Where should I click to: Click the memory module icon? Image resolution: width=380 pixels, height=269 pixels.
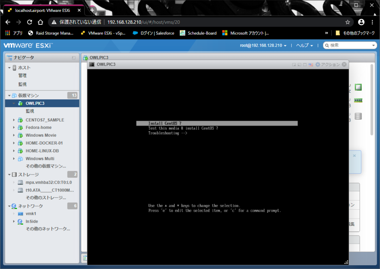click(x=358, y=100)
